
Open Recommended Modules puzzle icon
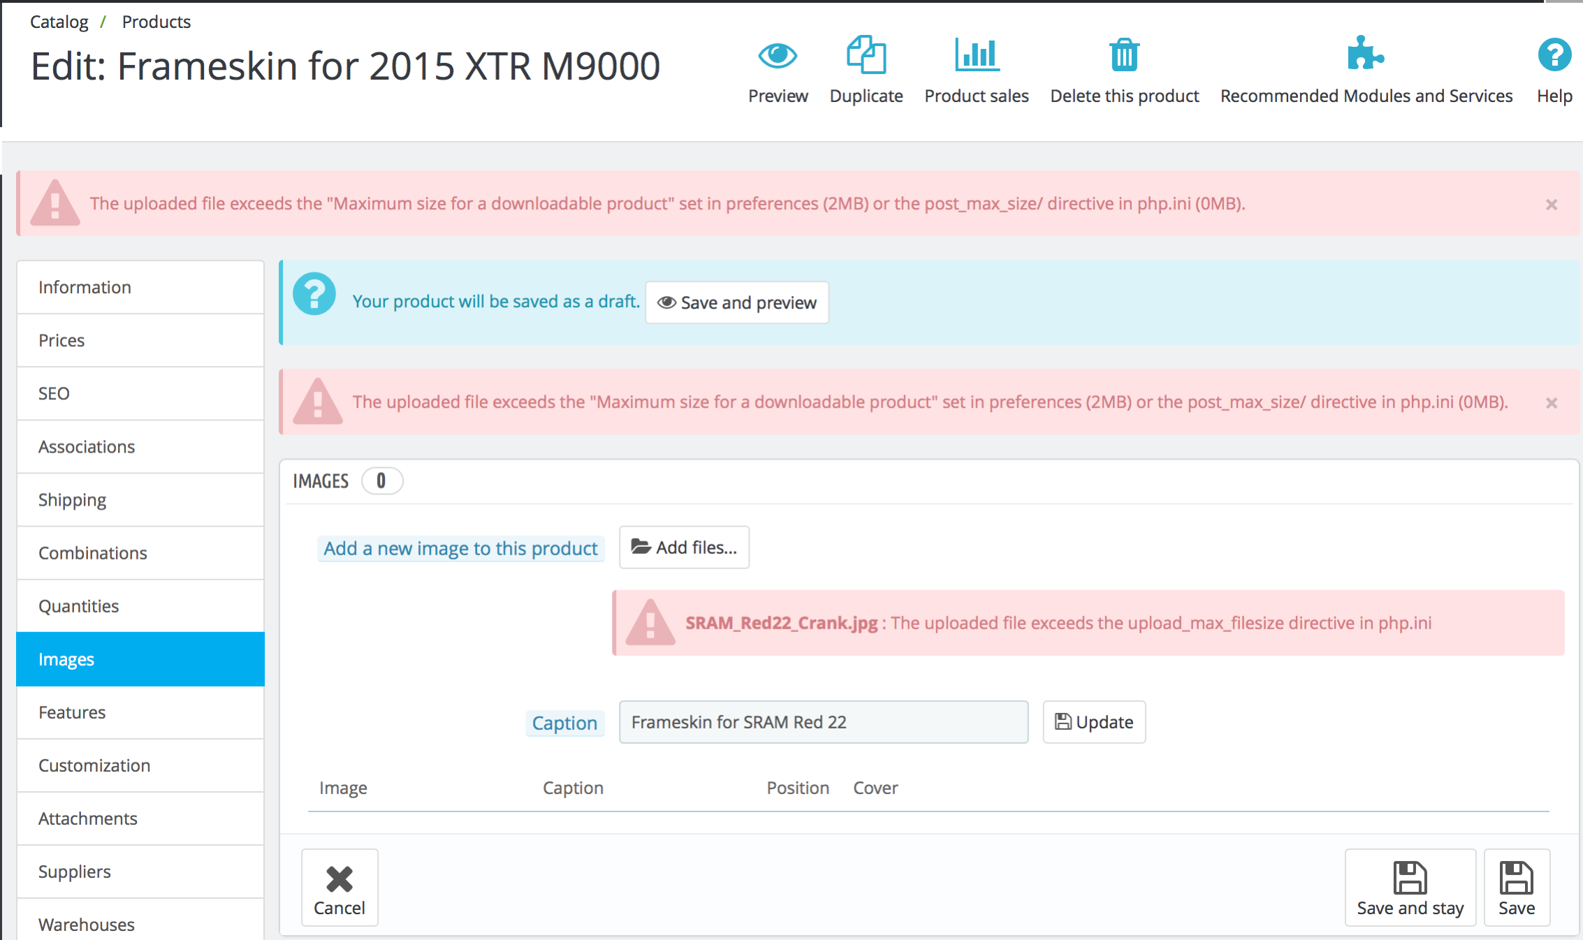click(x=1365, y=54)
